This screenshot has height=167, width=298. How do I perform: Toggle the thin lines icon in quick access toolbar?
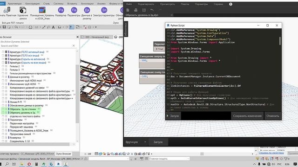[x=71, y=27]
